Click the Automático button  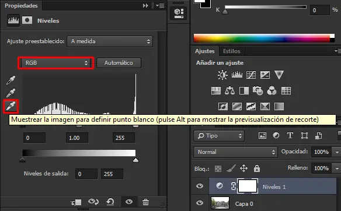pos(119,63)
